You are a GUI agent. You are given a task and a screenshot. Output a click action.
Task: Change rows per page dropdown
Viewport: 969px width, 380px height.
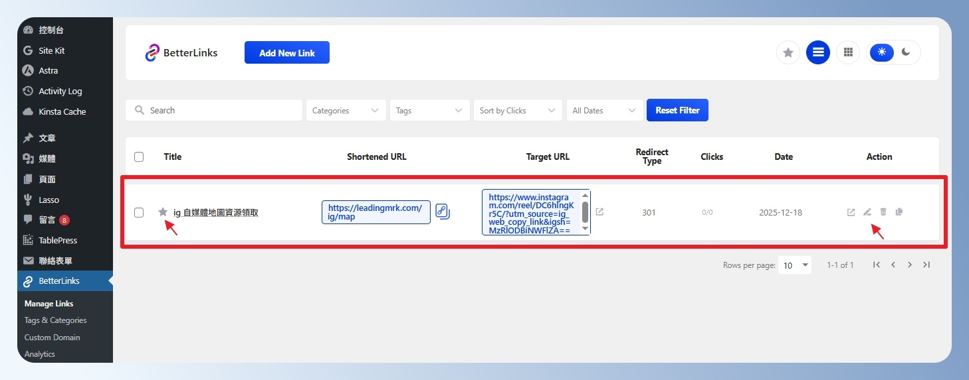796,265
